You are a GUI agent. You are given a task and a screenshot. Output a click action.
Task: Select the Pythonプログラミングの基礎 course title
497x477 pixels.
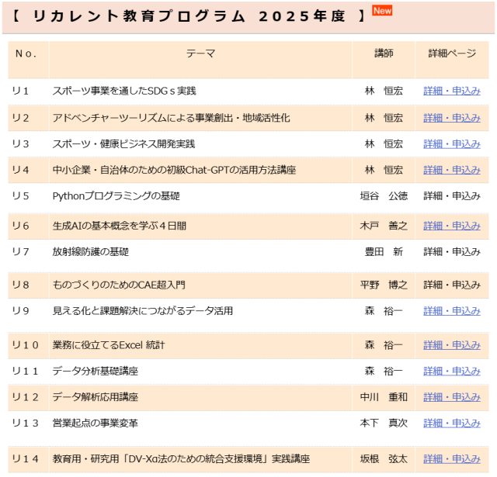(x=116, y=196)
